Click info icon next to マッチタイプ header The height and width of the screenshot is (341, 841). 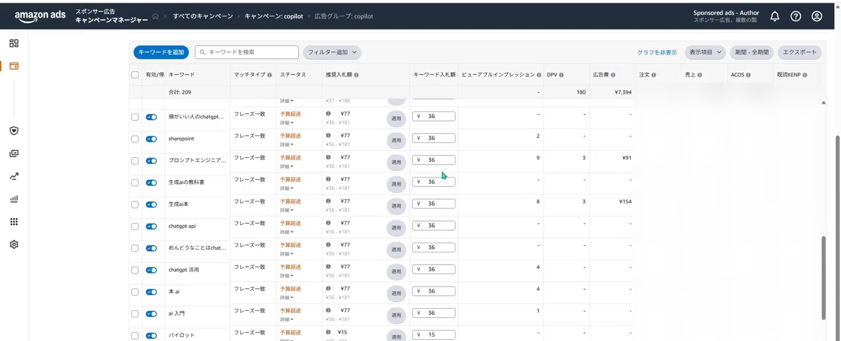[269, 75]
